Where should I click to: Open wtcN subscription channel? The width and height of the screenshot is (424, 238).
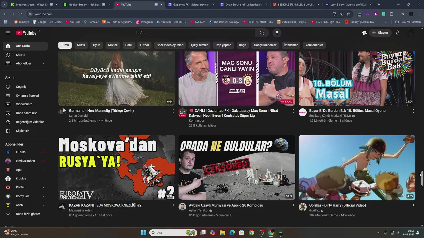25,205
